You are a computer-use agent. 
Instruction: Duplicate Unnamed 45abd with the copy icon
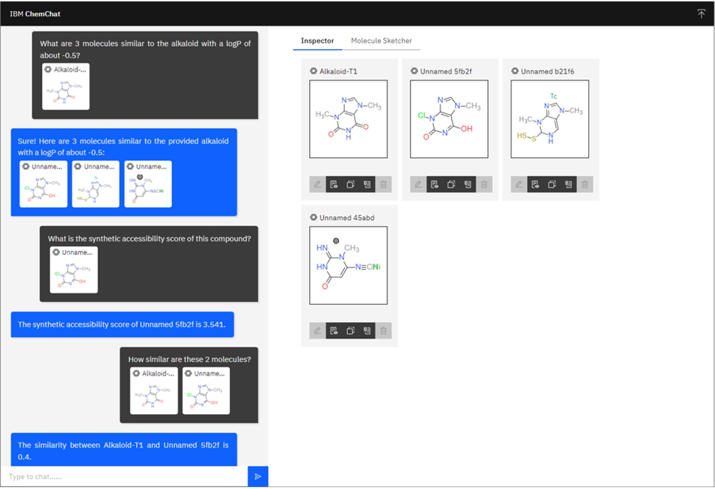coord(351,331)
